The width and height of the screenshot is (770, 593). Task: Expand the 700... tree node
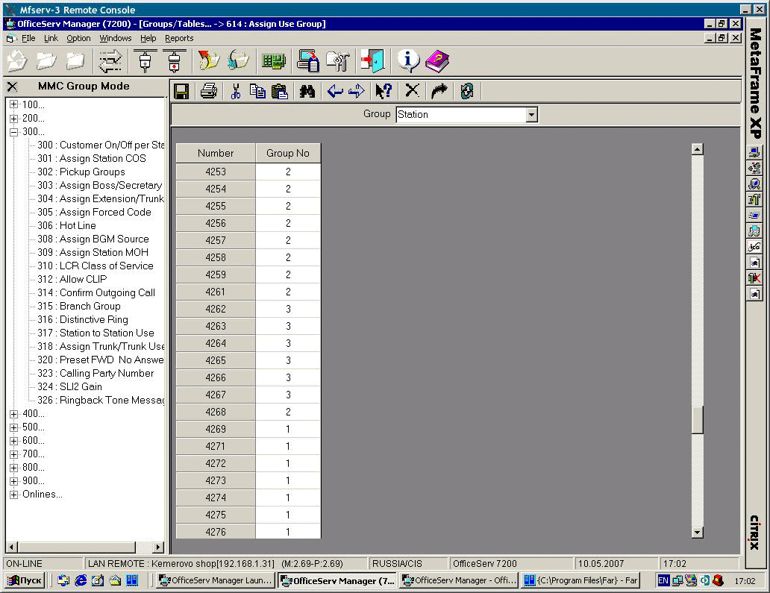[13, 454]
